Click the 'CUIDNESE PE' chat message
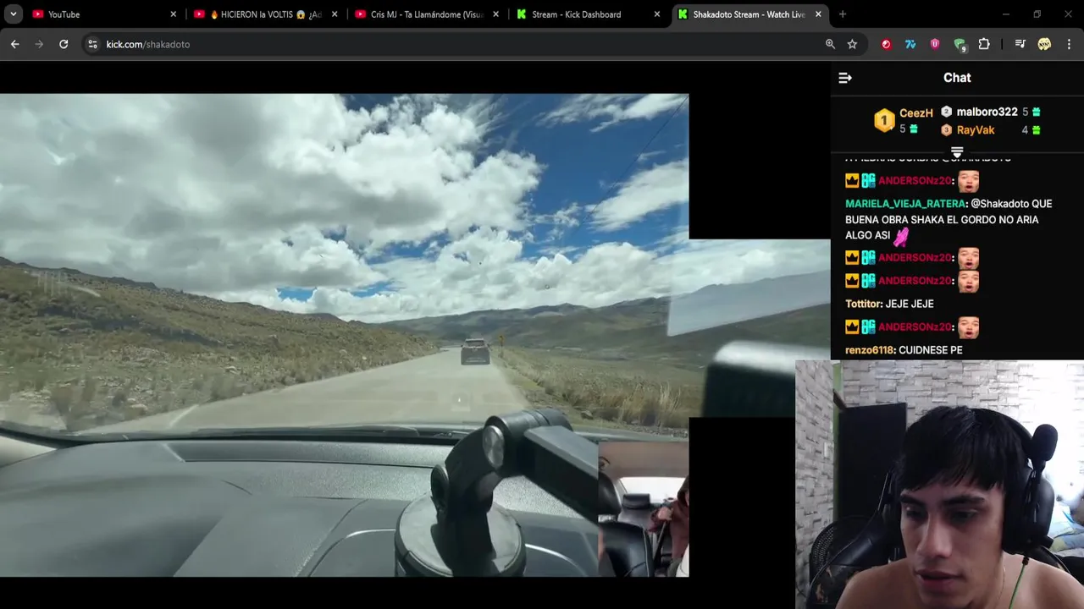 pos(931,350)
